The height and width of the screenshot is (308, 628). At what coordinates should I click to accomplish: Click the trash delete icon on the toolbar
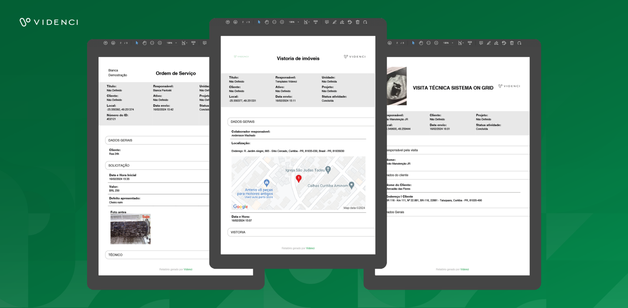pyautogui.click(x=357, y=22)
